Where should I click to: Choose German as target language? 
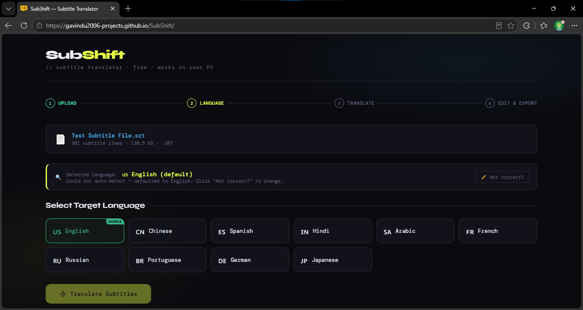(x=250, y=260)
